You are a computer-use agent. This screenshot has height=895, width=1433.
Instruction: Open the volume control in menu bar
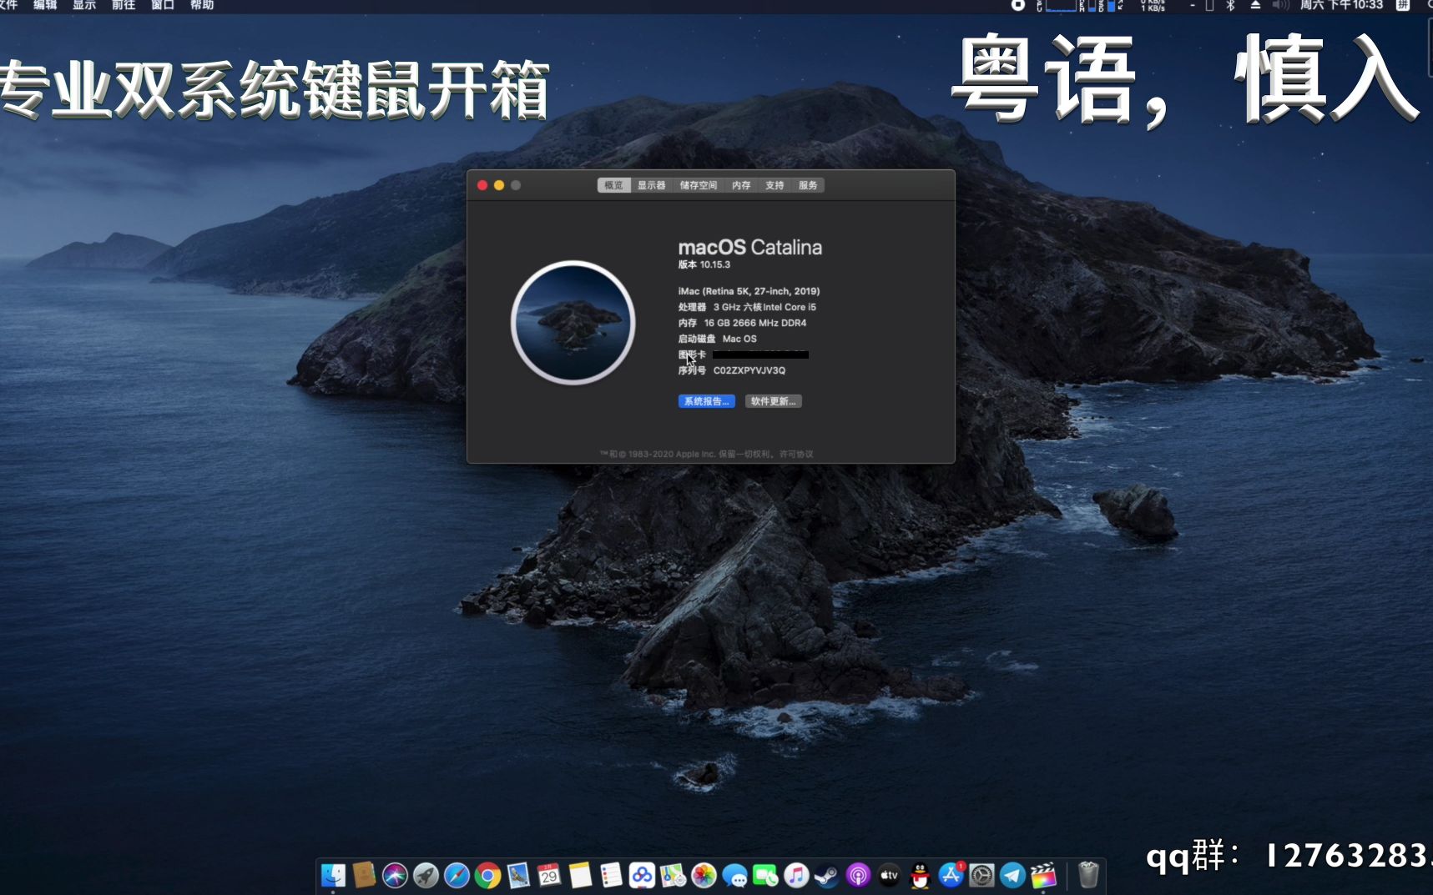click(x=1280, y=5)
